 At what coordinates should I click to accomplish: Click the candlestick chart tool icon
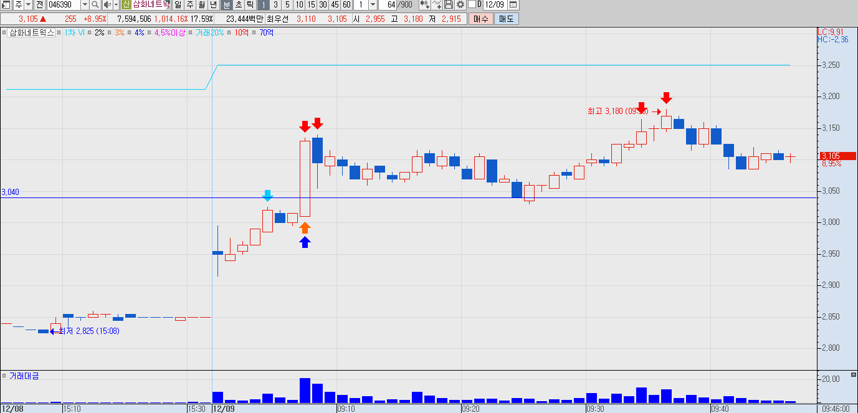[x=425, y=4]
